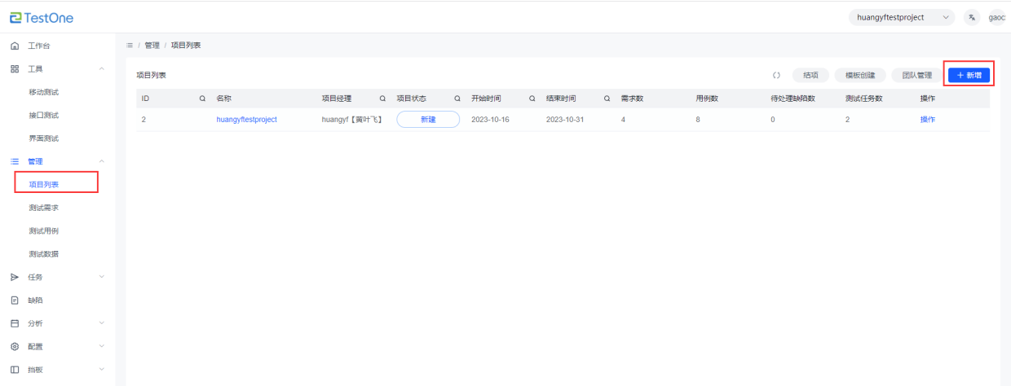Open the 缺陷 menu item

(35, 300)
